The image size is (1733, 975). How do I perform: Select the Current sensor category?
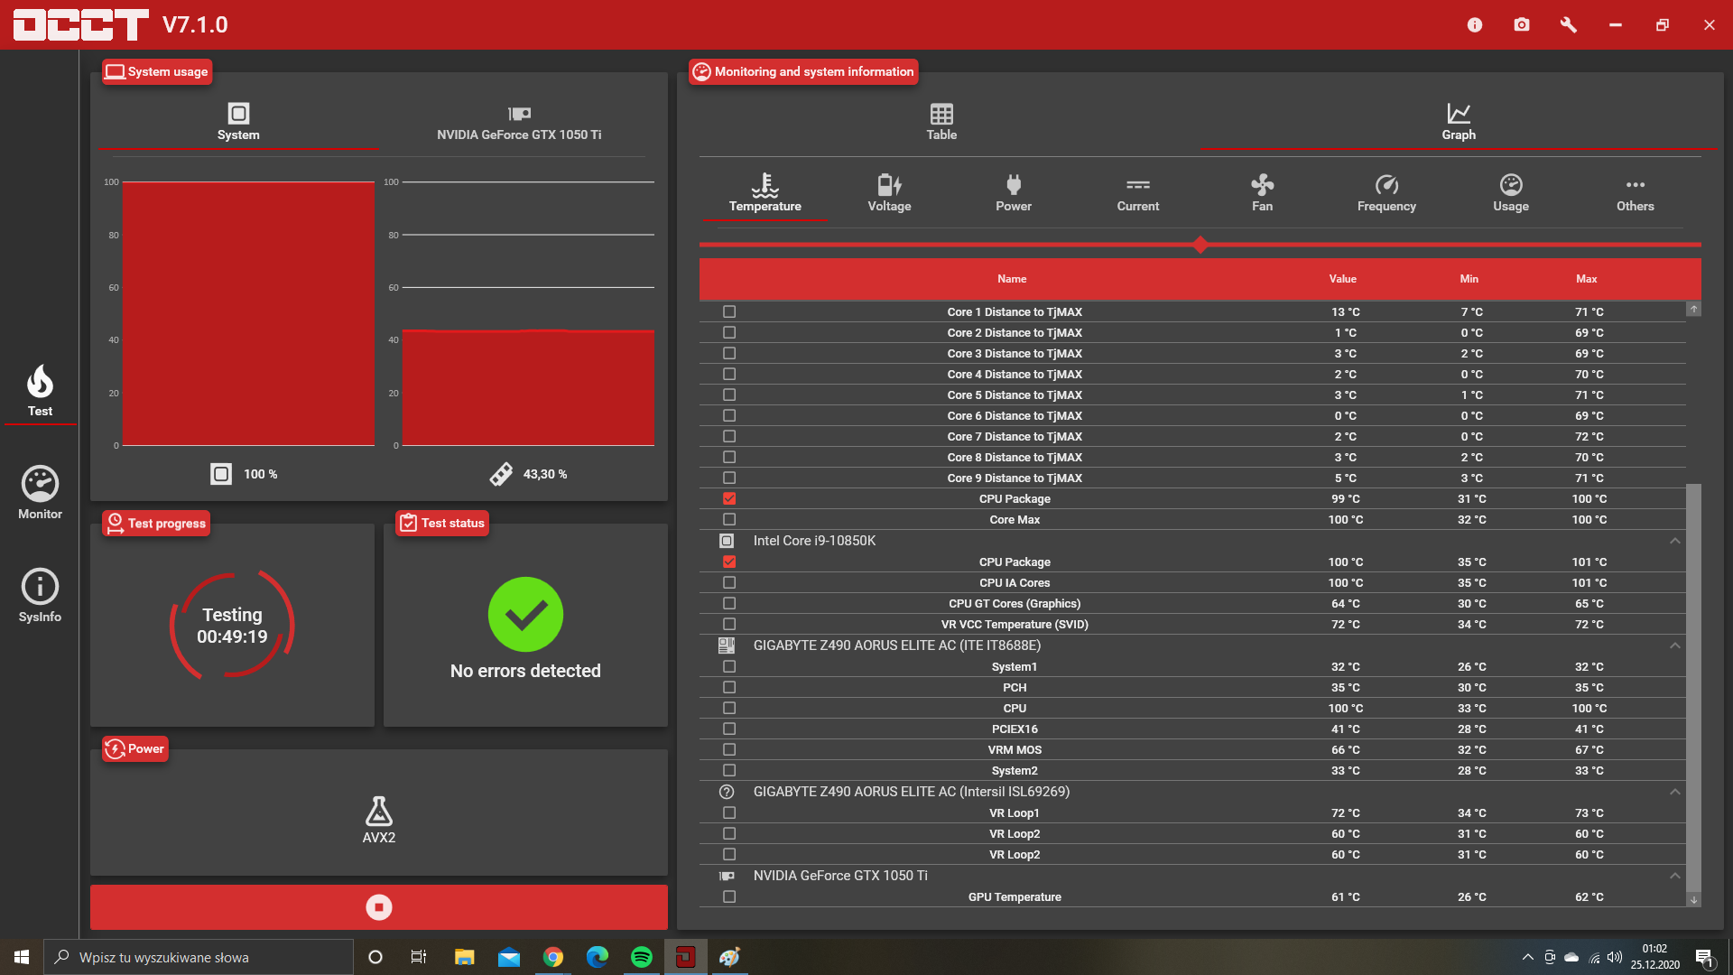[x=1138, y=194]
